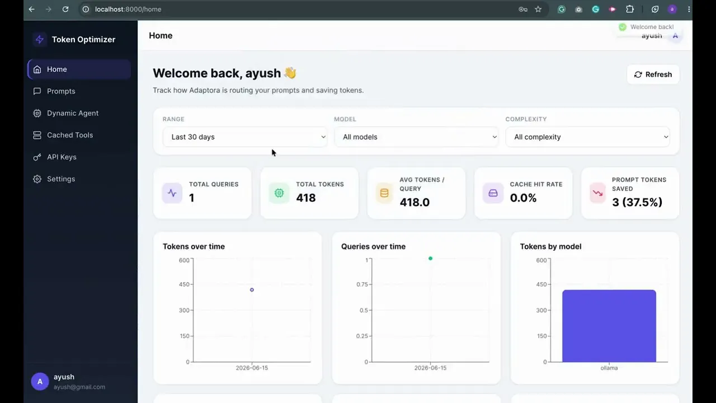This screenshot has height=403, width=716.
Task: Click the Refresh button
Action: click(653, 74)
